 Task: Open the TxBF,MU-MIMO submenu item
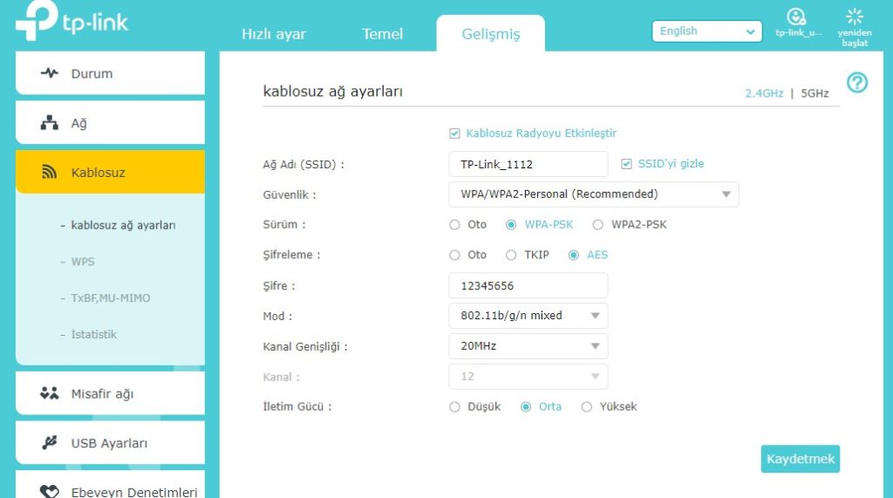click(111, 298)
